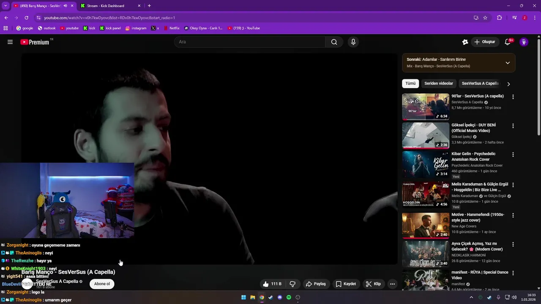541x304 pixels.
Task: Click the Abone ol subscribe button
Action: click(x=102, y=284)
